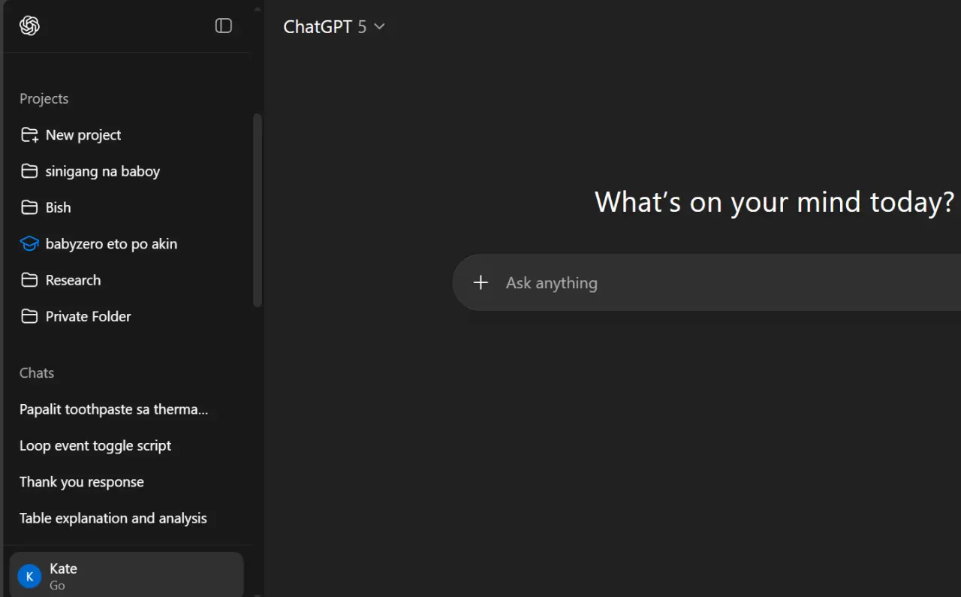Click the ChatGPT logo icon
Screen dimensions: 961x597
click(29, 26)
